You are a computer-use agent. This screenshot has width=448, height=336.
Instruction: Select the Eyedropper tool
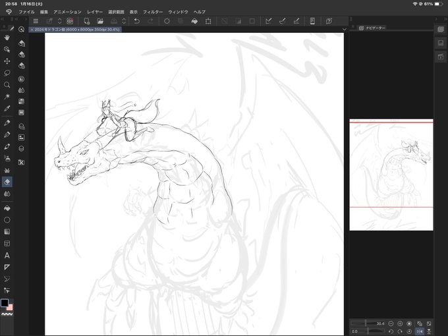point(7,108)
